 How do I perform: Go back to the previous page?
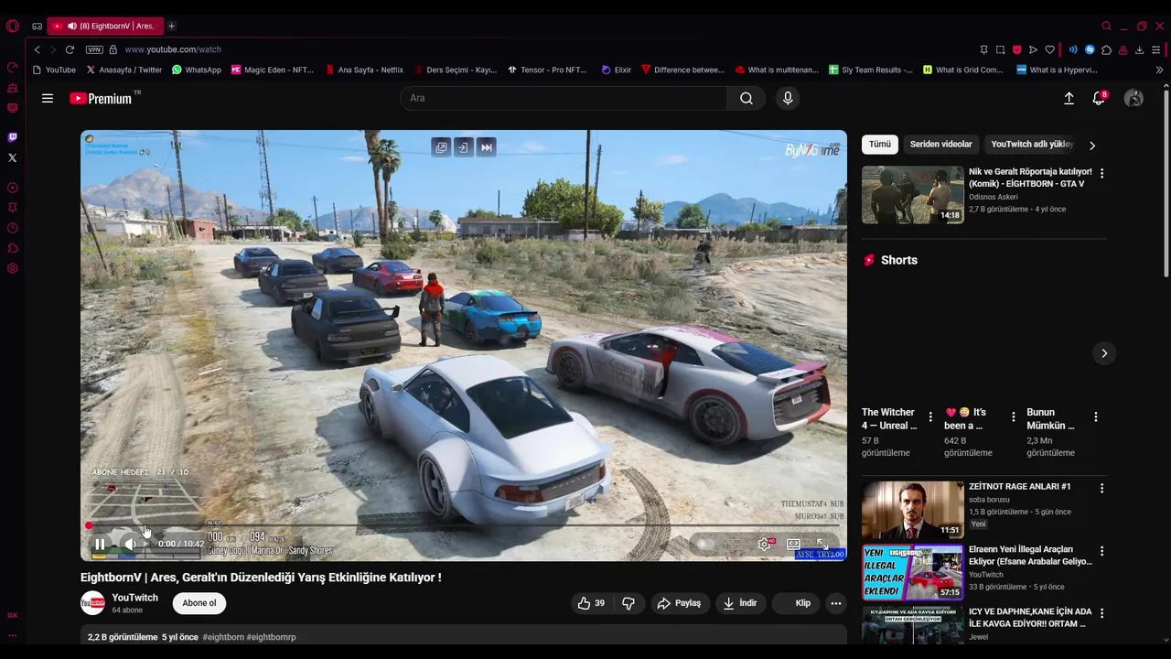point(37,49)
